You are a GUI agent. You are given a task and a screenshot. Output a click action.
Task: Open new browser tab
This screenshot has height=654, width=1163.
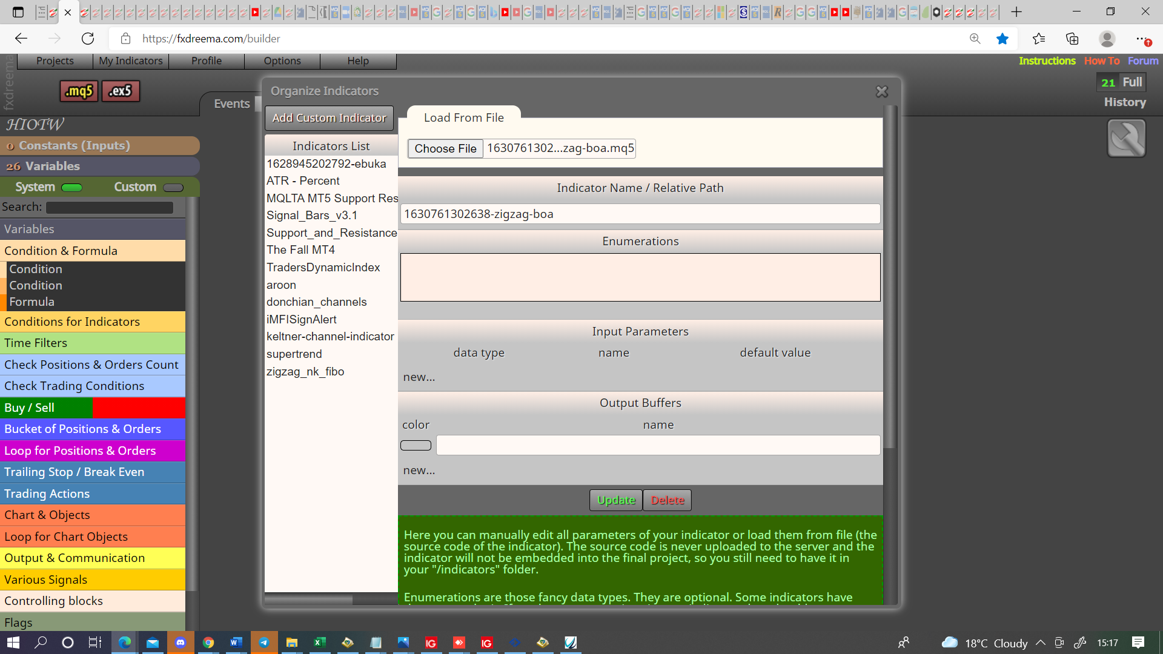point(1016,12)
